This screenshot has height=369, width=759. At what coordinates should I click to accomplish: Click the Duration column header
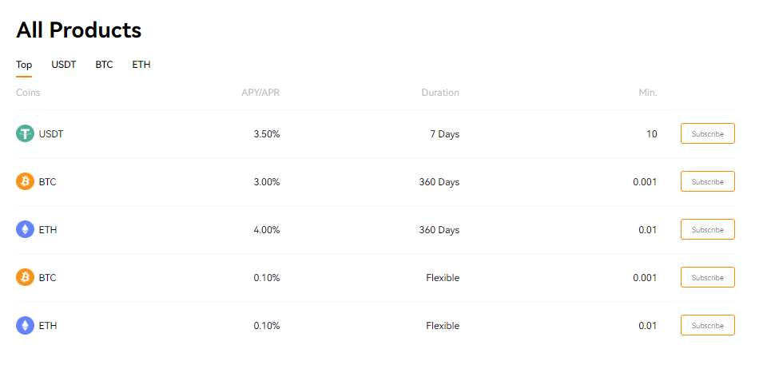[440, 93]
